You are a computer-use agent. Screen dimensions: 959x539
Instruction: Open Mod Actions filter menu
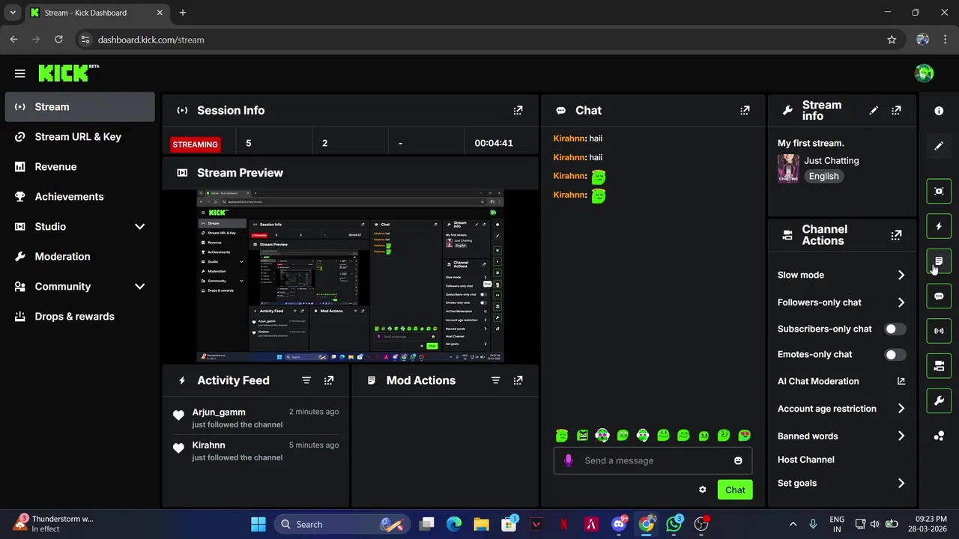[495, 380]
